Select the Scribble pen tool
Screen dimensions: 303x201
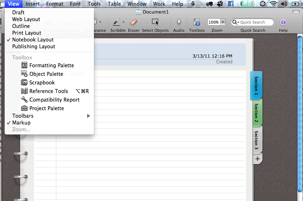[x=116, y=22]
